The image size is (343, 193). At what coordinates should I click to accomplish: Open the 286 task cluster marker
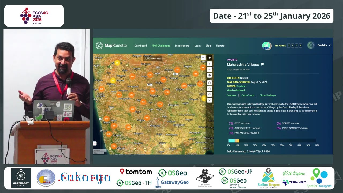click(152, 91)
